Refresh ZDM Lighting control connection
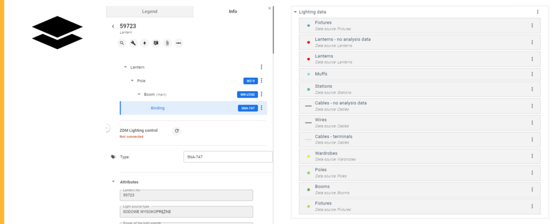The height and width of the screenshot is (224, 553). [x=177, y=131]
